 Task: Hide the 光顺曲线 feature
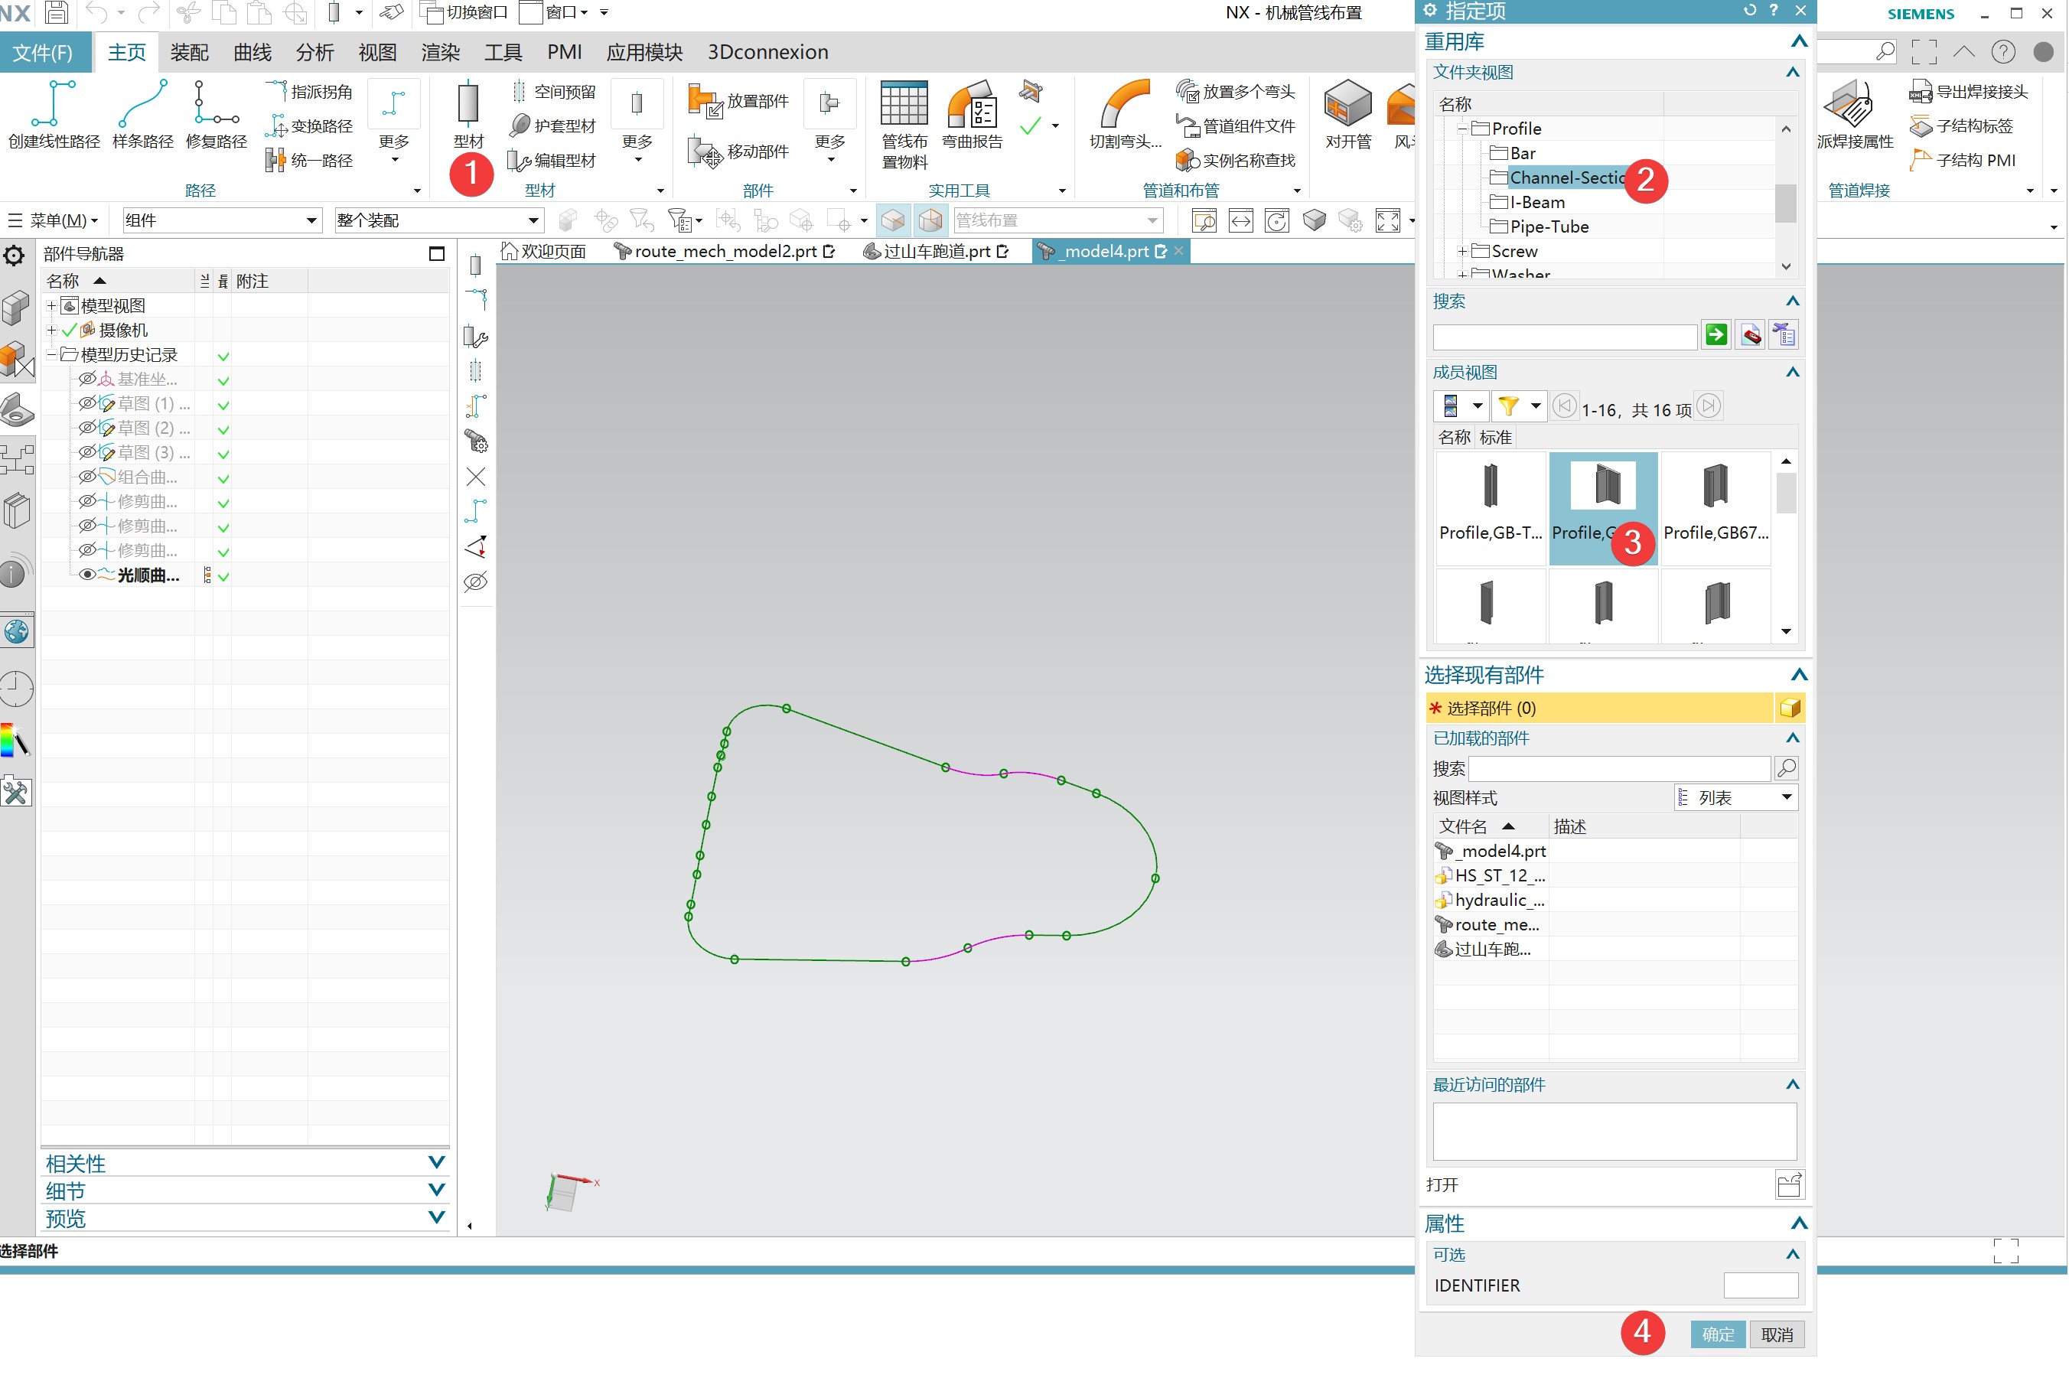click(87, 575)
